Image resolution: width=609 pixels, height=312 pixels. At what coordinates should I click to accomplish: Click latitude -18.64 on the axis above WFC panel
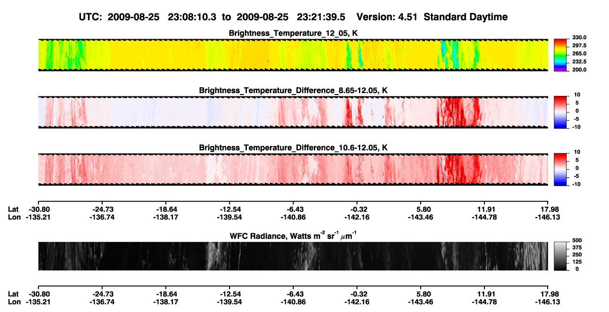pos(165,210)
